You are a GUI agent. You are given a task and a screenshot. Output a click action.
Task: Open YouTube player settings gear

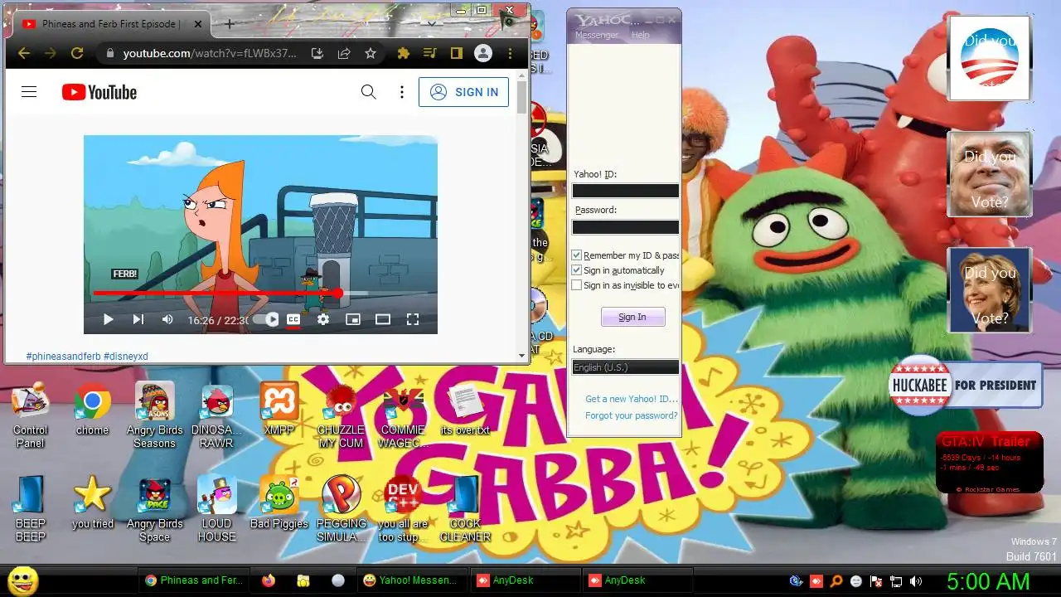[x=323, y=319]
